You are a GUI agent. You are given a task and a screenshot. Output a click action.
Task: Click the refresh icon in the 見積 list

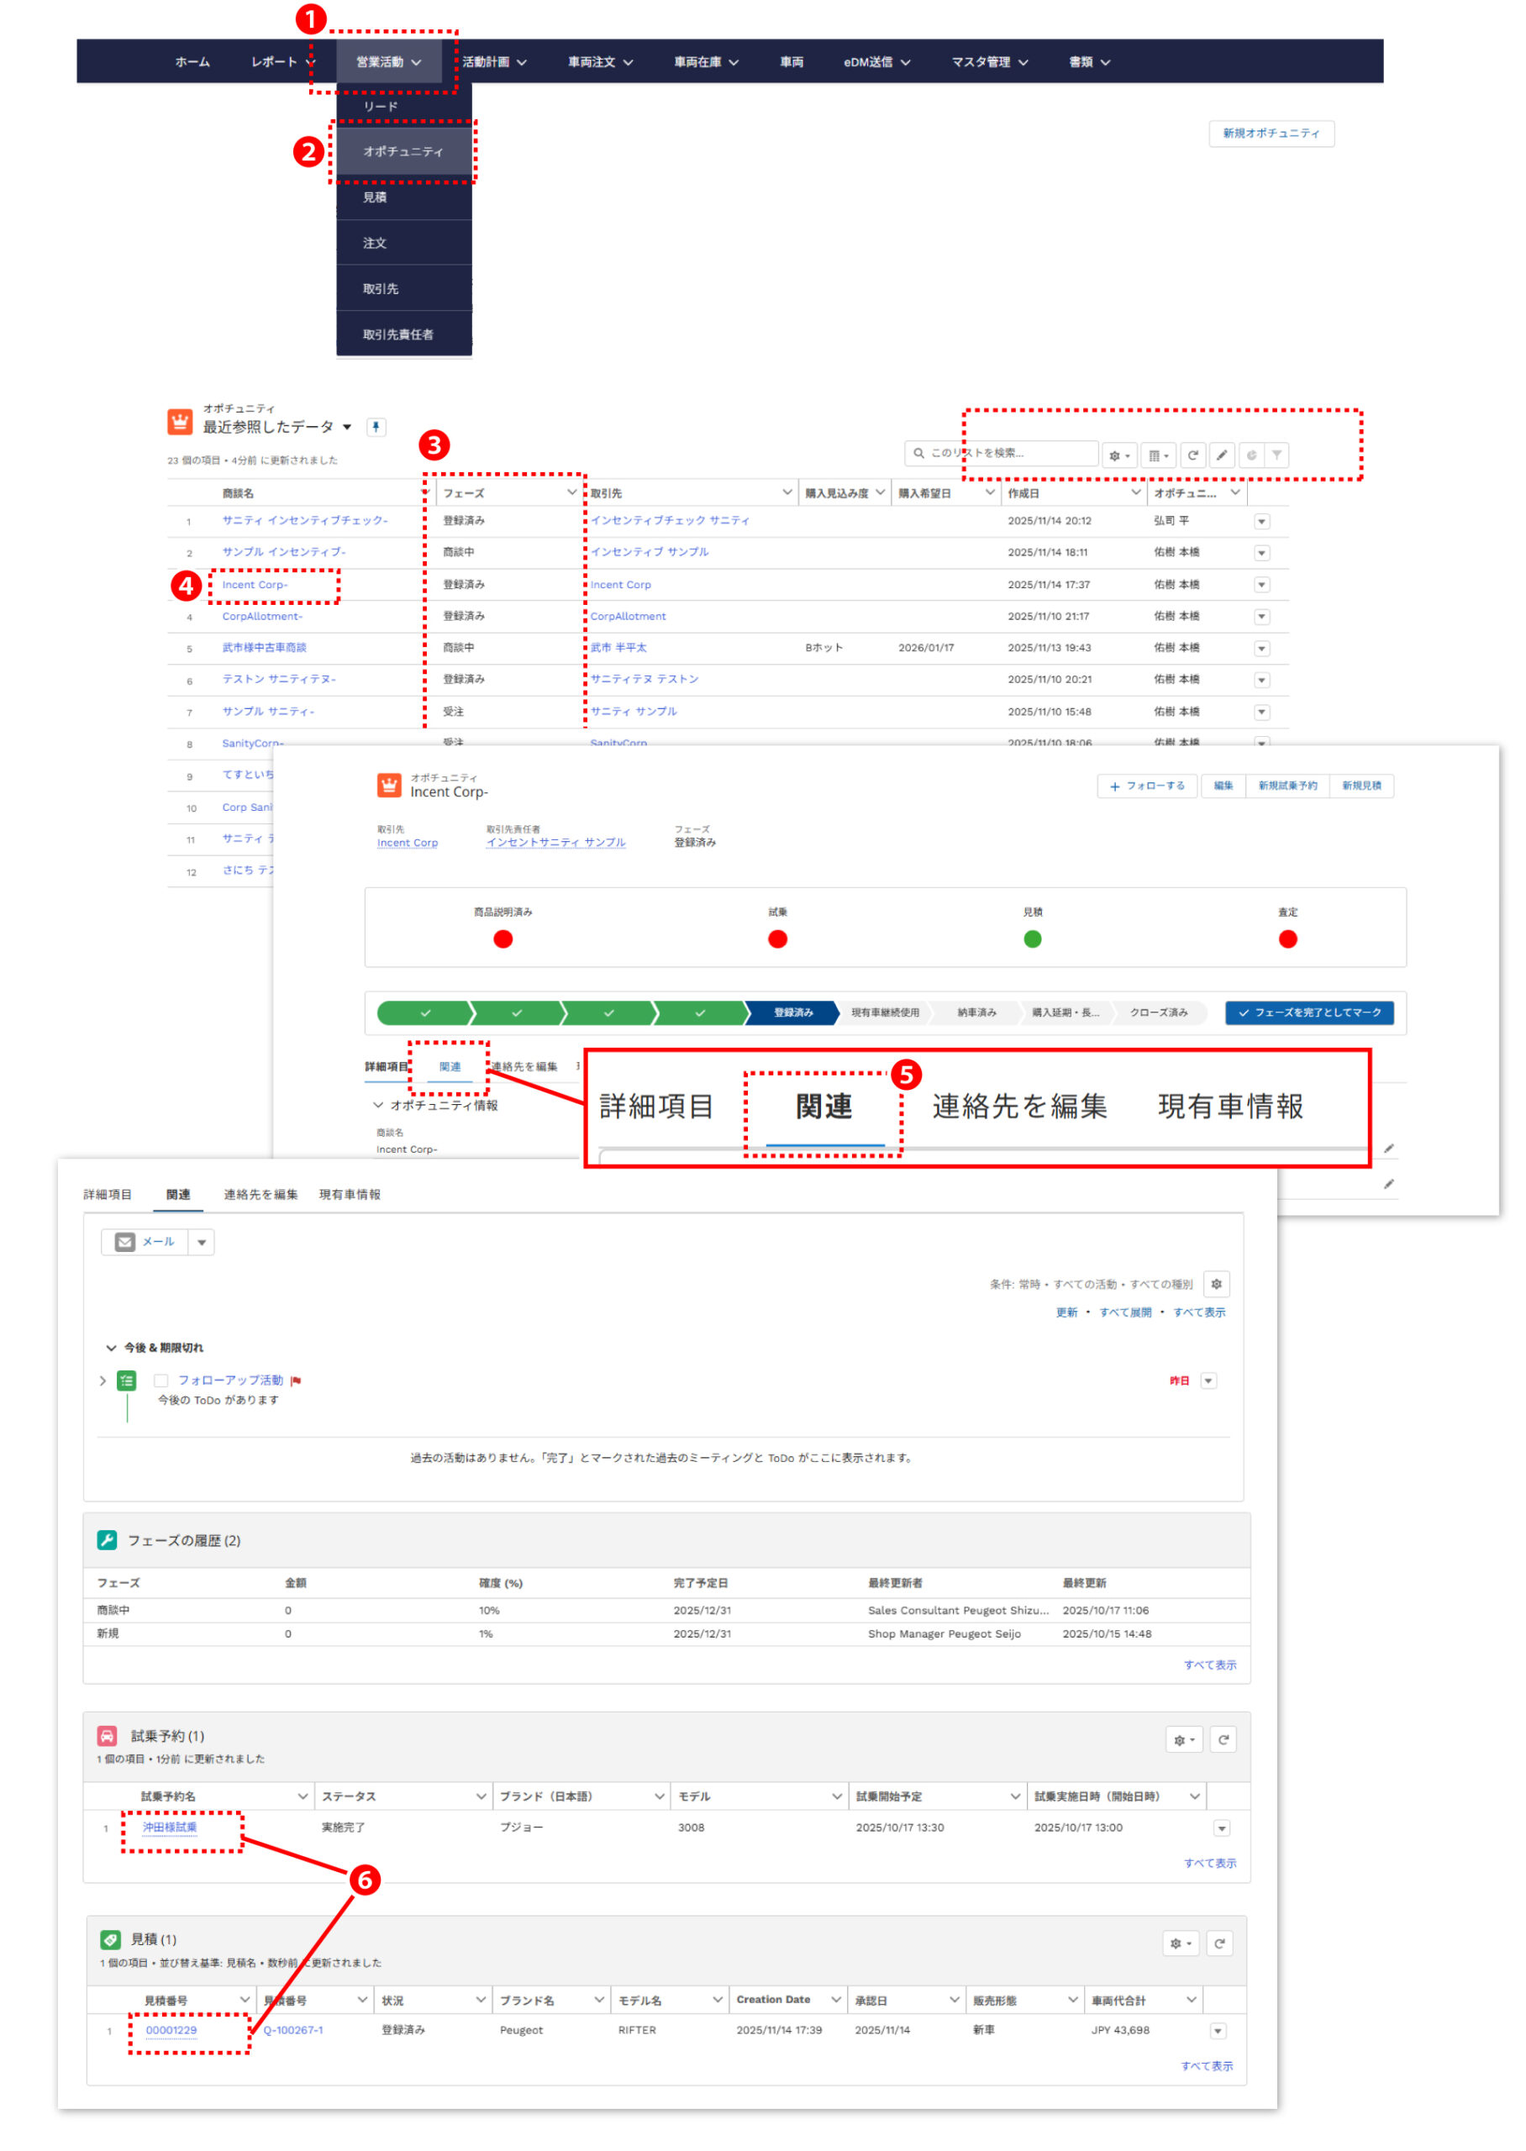point(1218,1943)
